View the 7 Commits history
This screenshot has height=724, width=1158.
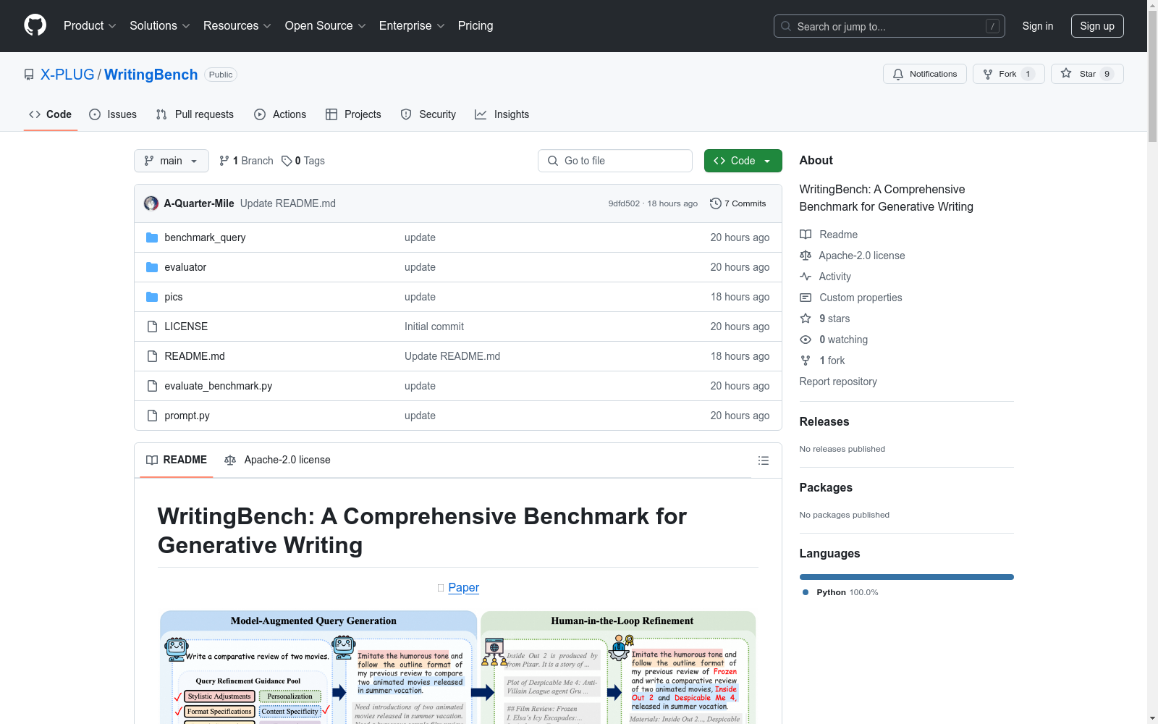738,203
